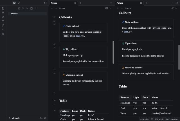Click the status bar reading view icon
The image size is (180, 121).
pyautogui.click(x=152, y=119)
